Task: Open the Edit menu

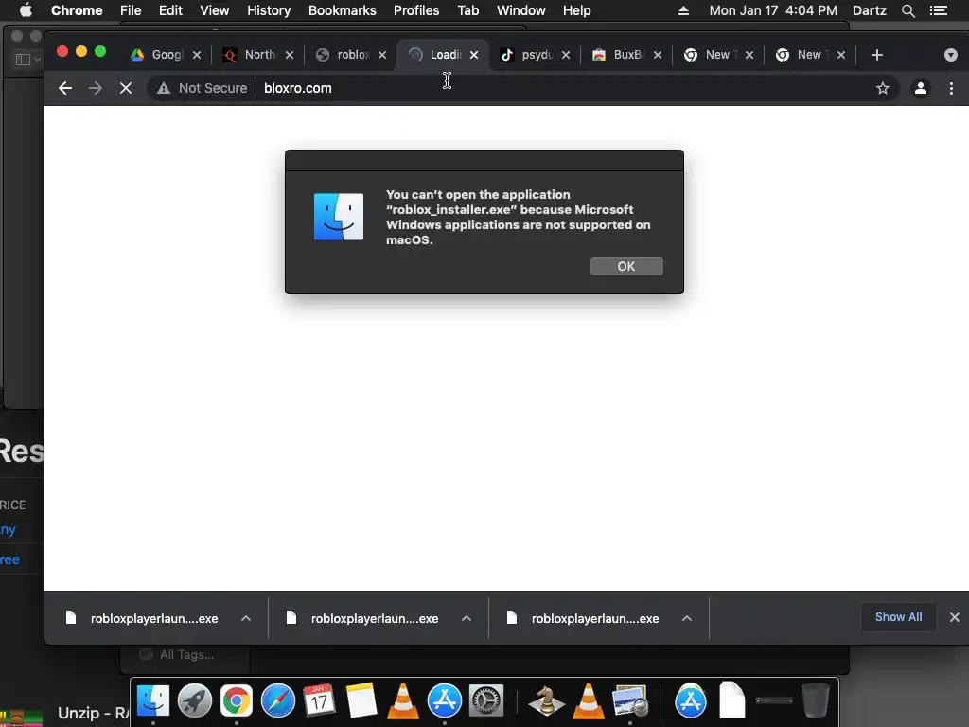Action: (x=170, y=10)
